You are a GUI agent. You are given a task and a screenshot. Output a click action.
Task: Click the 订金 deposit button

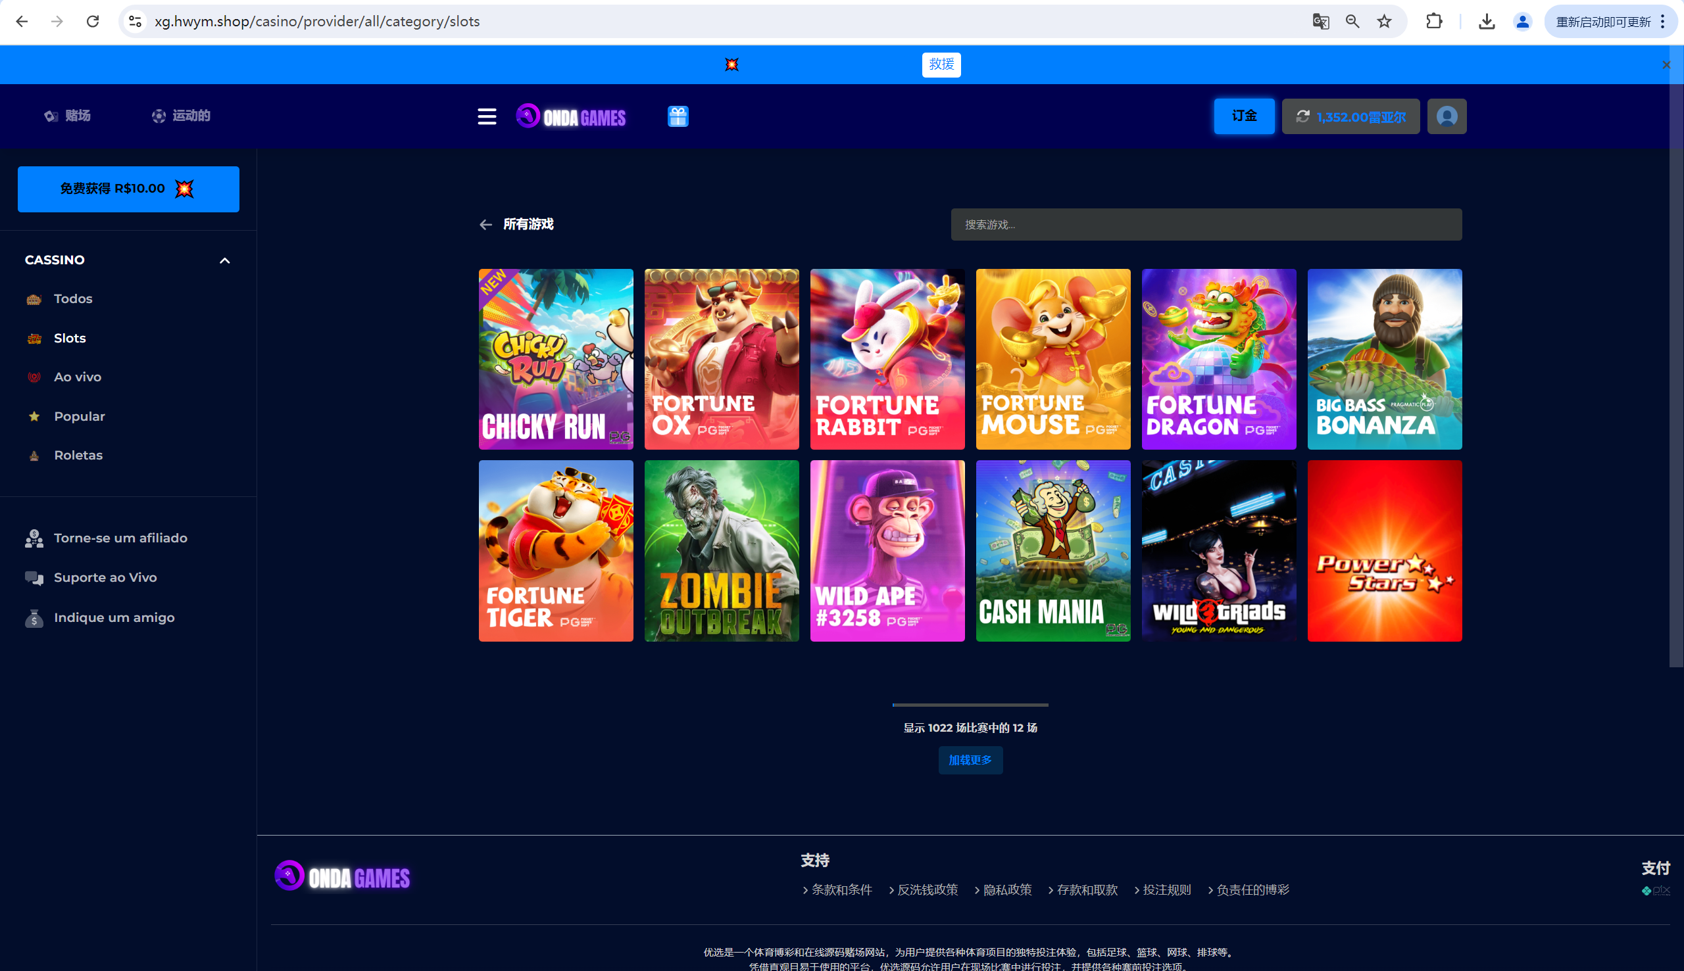(x=1244, y=116)
